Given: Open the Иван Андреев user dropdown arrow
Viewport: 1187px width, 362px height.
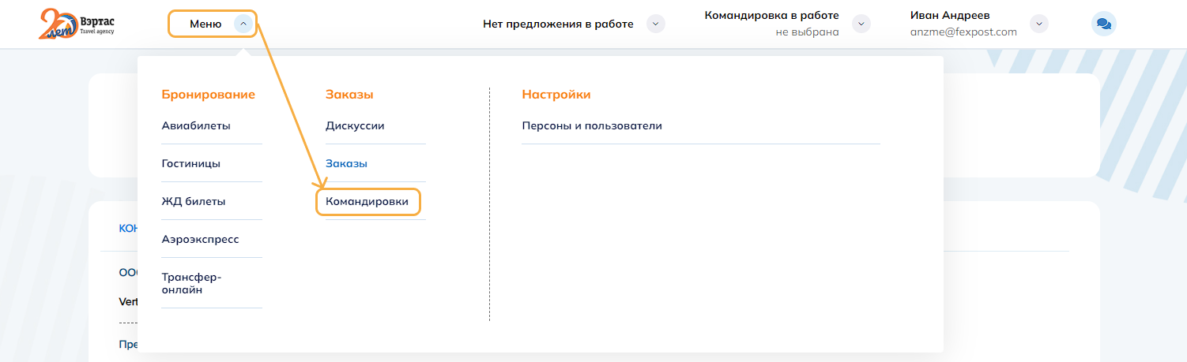Looking at the screenshot, I should coord(1040,24).
